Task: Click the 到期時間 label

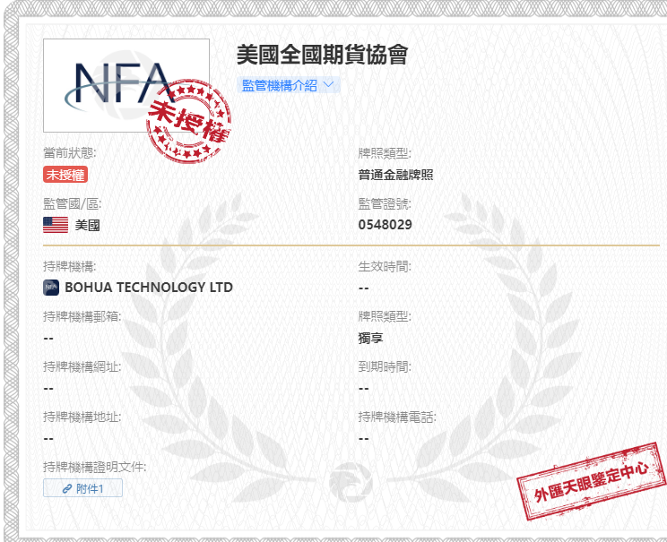Action: click(385, 366)
